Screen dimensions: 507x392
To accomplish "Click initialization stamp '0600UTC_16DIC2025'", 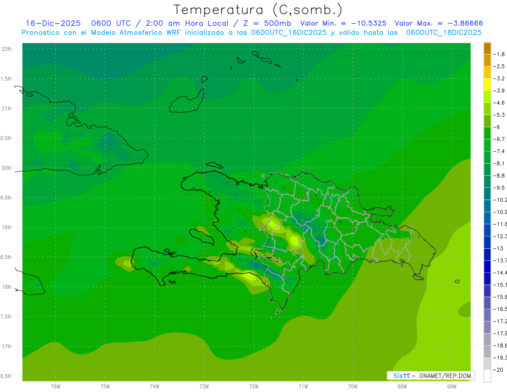I will point(289,33).
